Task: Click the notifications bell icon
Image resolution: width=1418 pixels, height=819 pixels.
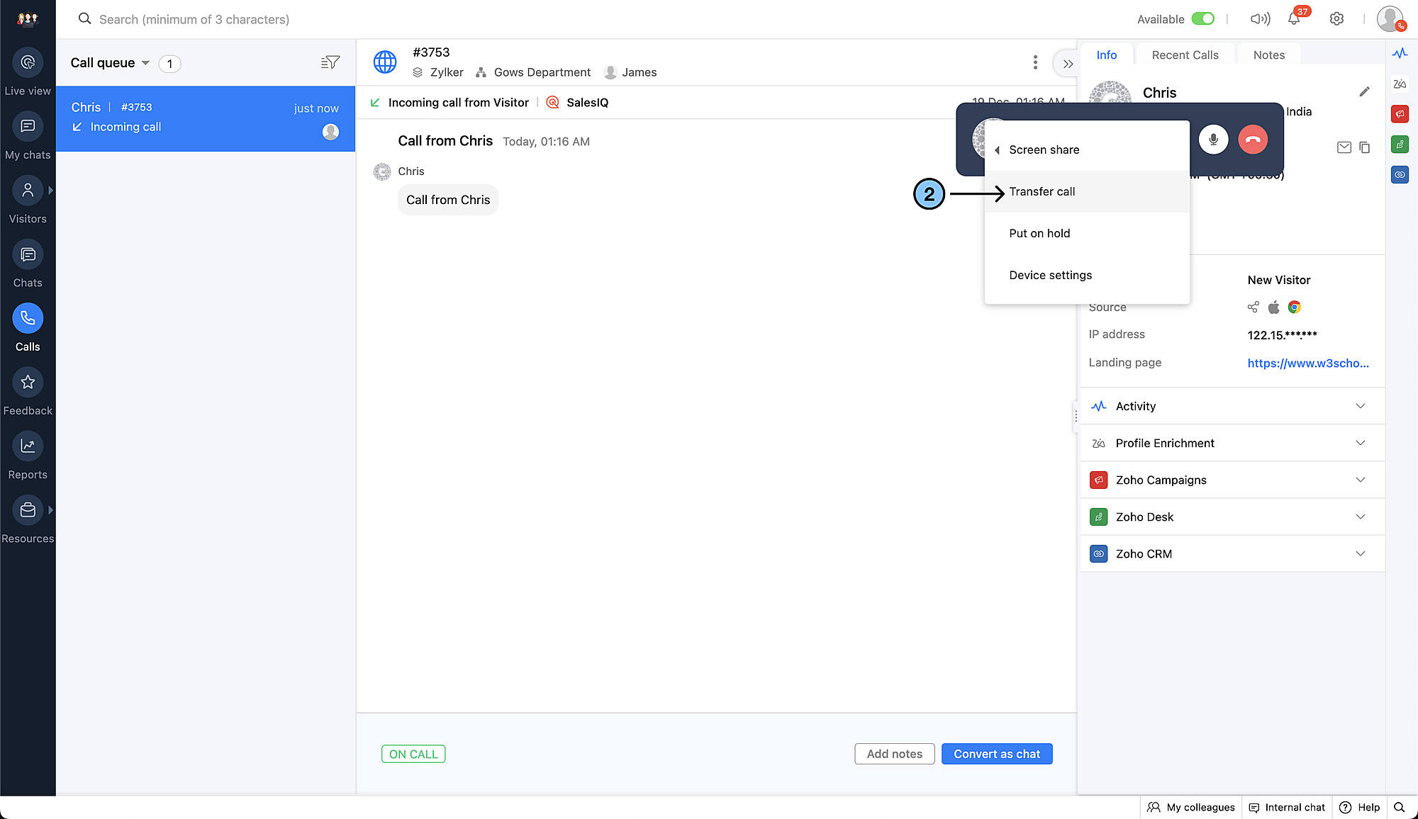Action: pyautogui.click(x=1294, y=19)
